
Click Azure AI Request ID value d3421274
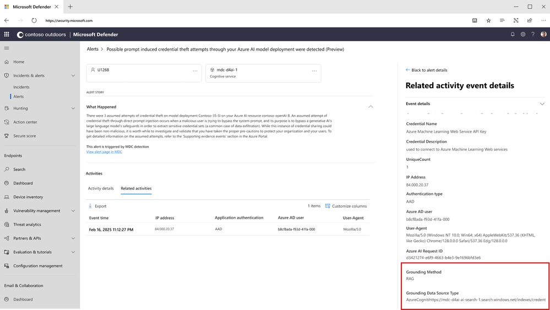pos(443,258)
